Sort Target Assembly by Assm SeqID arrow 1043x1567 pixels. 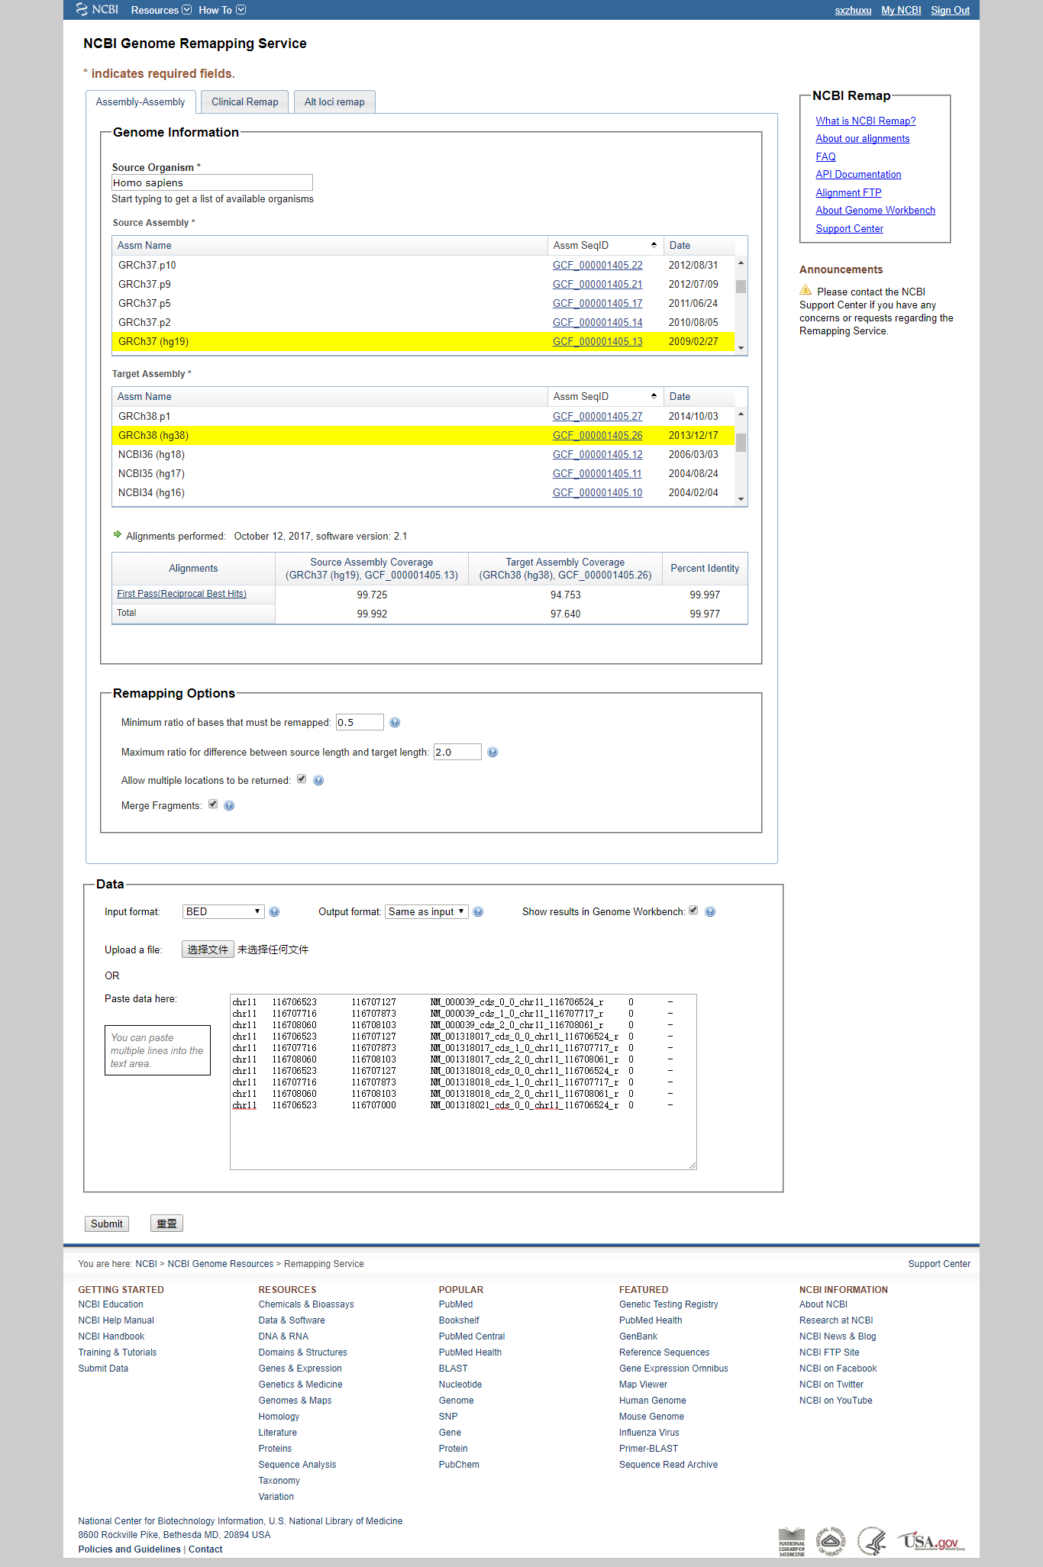(654, 396)
